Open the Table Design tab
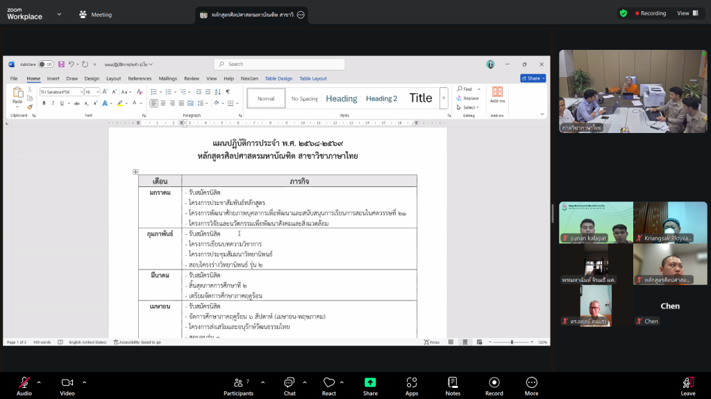This screenshot has height=399, width=711. point(278,79)
